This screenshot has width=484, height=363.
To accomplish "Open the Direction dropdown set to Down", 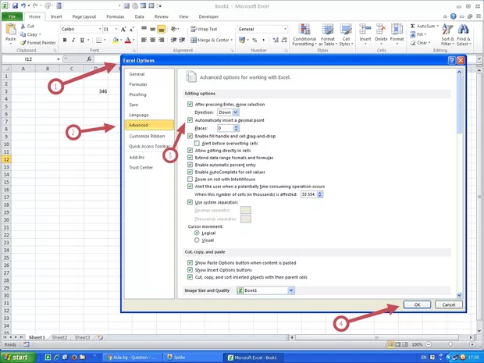I will click(x=229, y=112).
